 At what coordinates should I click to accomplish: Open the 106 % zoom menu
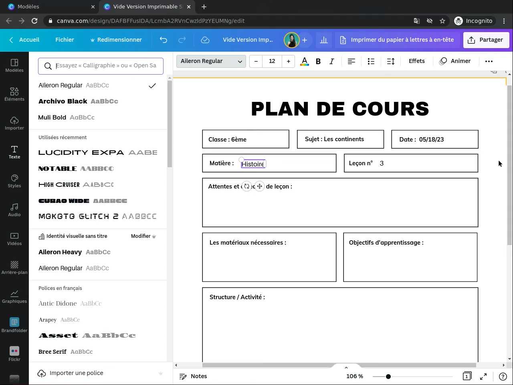[x=355, y=376]
